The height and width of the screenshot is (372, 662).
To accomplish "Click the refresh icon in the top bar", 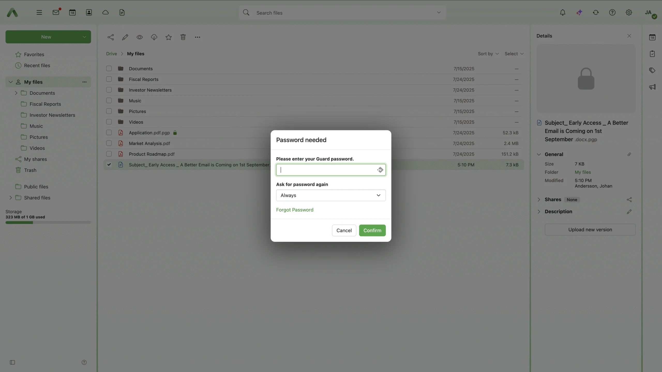I will click(596, 12).
